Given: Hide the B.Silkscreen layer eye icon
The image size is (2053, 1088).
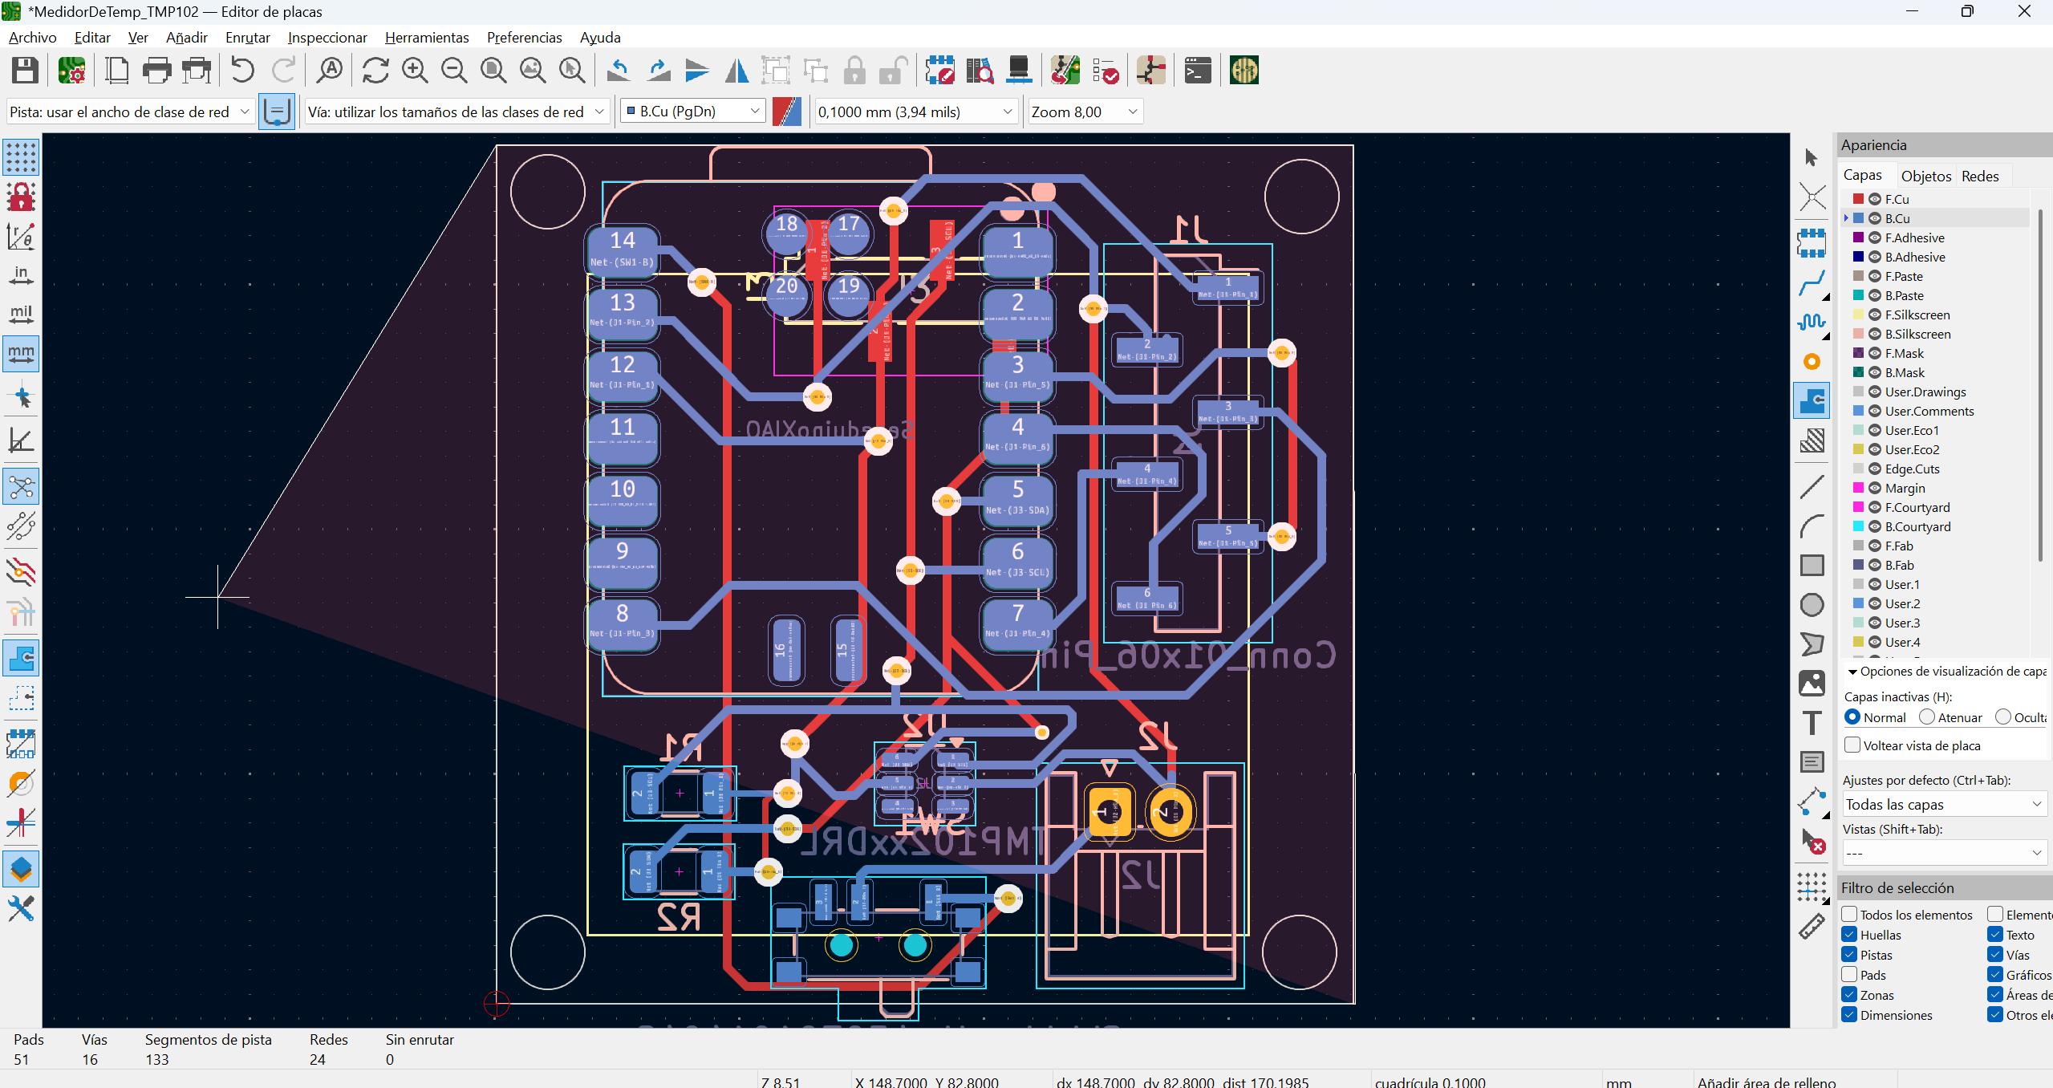Looking at the screenshot, I should [1875, 334].
